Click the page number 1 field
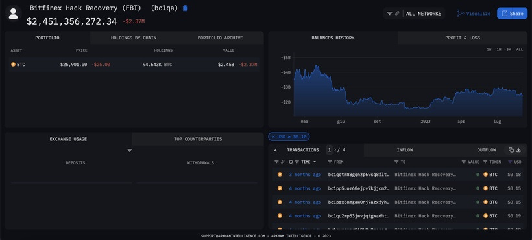This screenshot has width=532, height=240. (x=329, y=150)
